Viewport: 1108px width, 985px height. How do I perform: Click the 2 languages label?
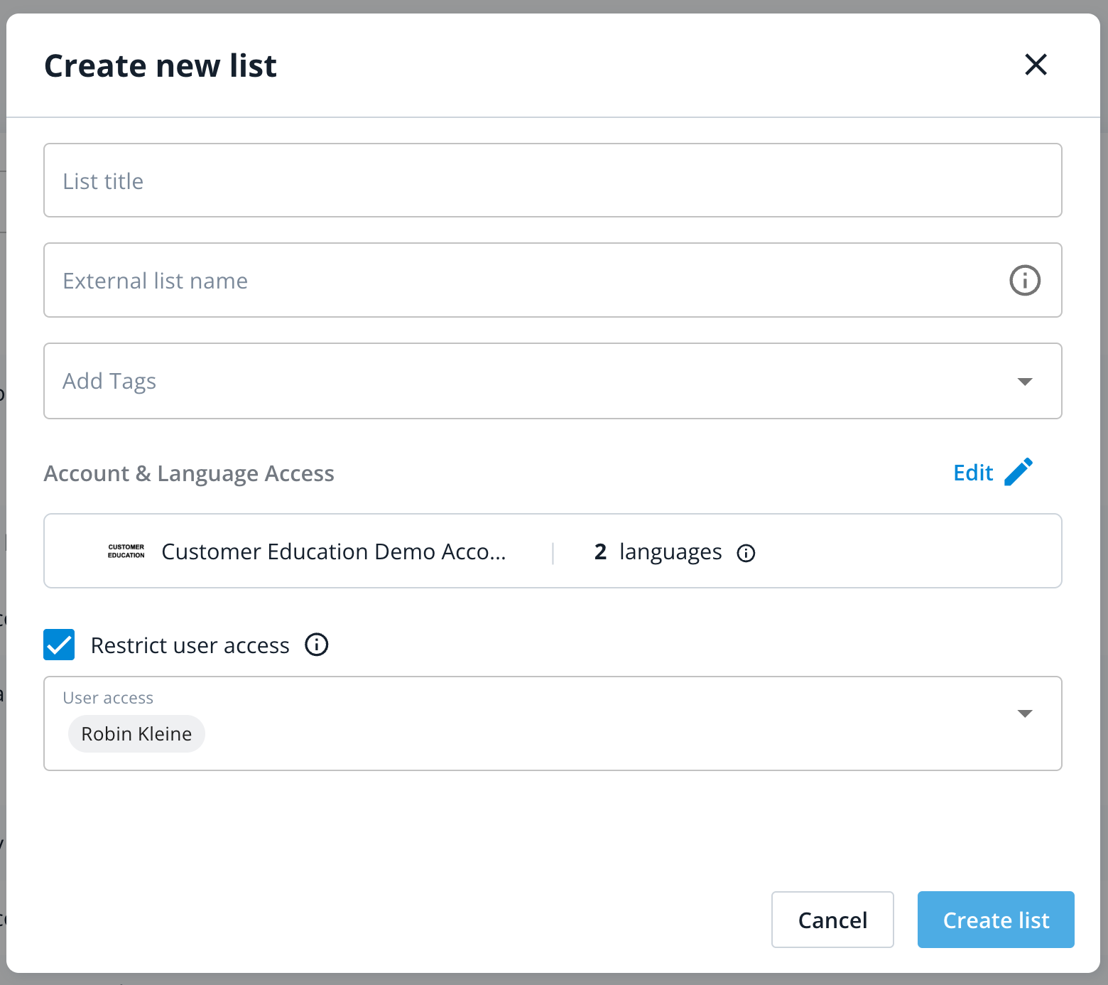(x=657, y=551)
